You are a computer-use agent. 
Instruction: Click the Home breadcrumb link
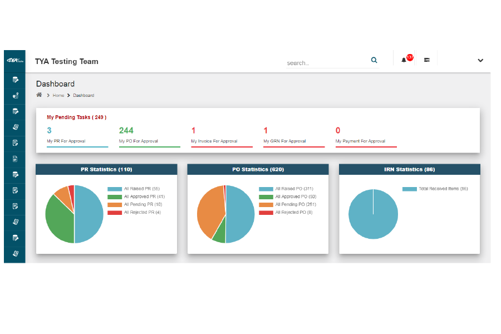[58, 95]
